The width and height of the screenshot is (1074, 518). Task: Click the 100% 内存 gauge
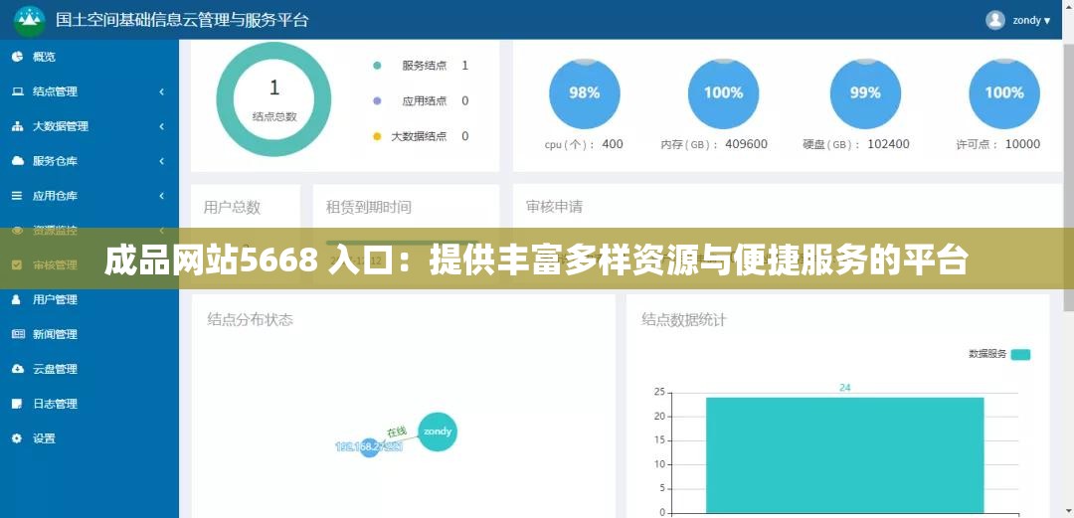click(723, 93)
